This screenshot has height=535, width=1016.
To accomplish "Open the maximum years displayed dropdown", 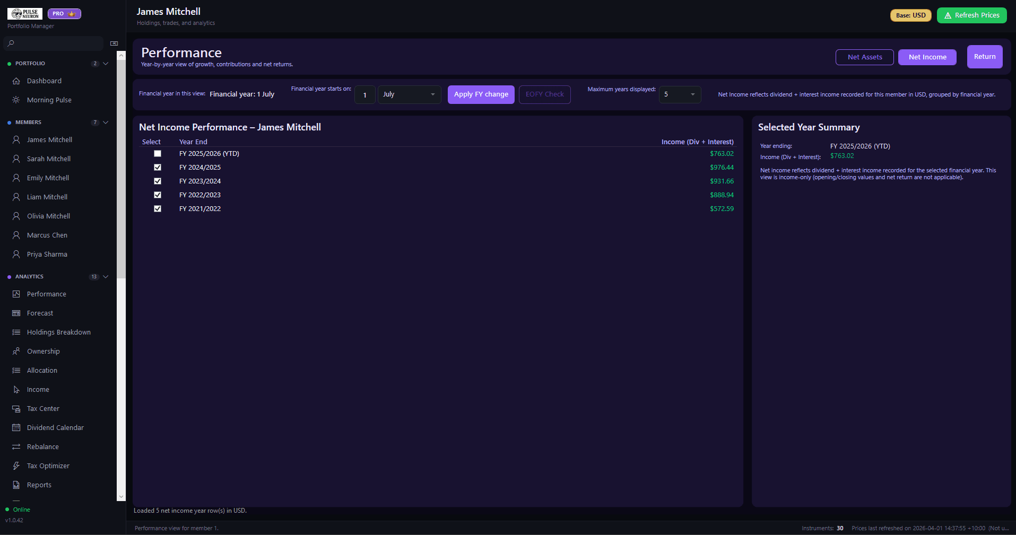I will pos(680,94).
